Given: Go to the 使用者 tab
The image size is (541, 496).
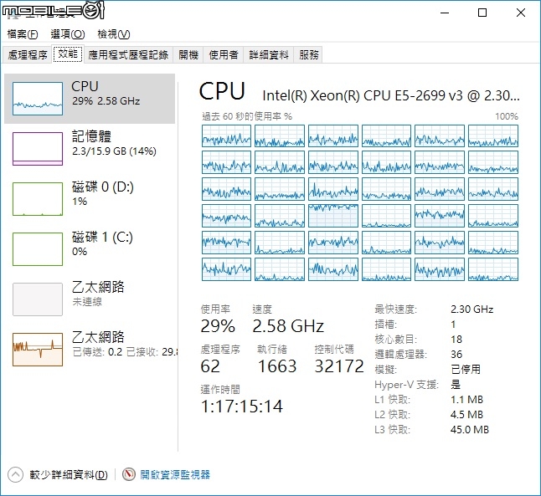Looking at the screenshot, I should pos(224,55).
